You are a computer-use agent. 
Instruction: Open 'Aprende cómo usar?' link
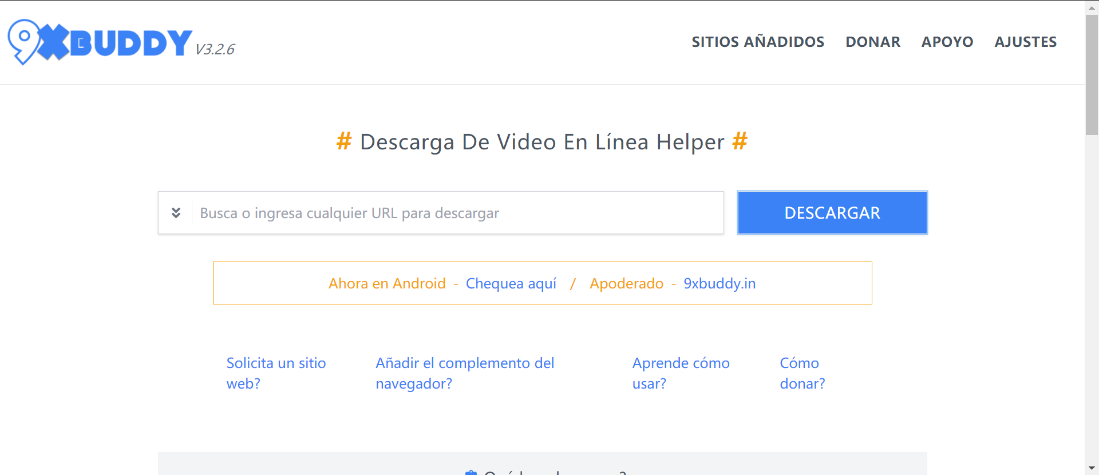pyautogui.click(x=681, y=373)
